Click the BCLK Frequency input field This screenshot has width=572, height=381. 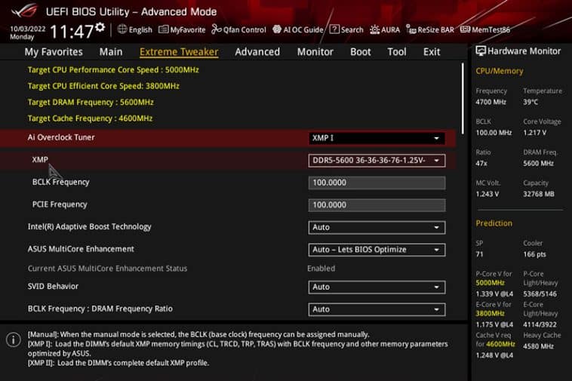pos(377,183)
